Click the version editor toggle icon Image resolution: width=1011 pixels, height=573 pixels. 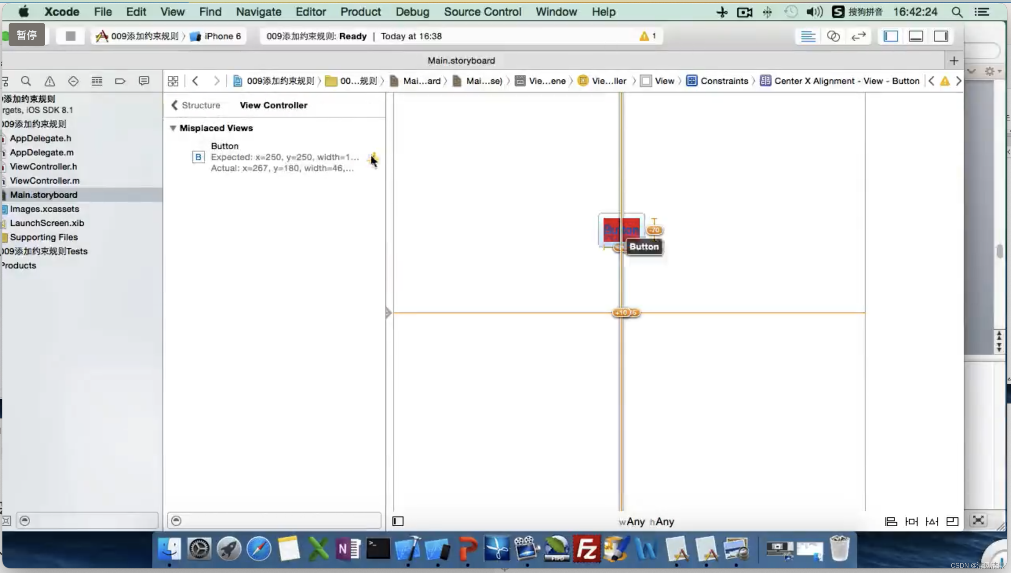859,36
